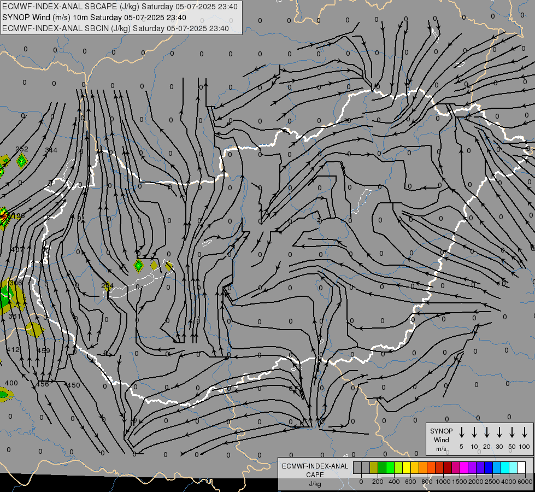Screen dimensions: 535x492
Task: Select the olive CAPE legend swatch
Action: pos(374,467)
